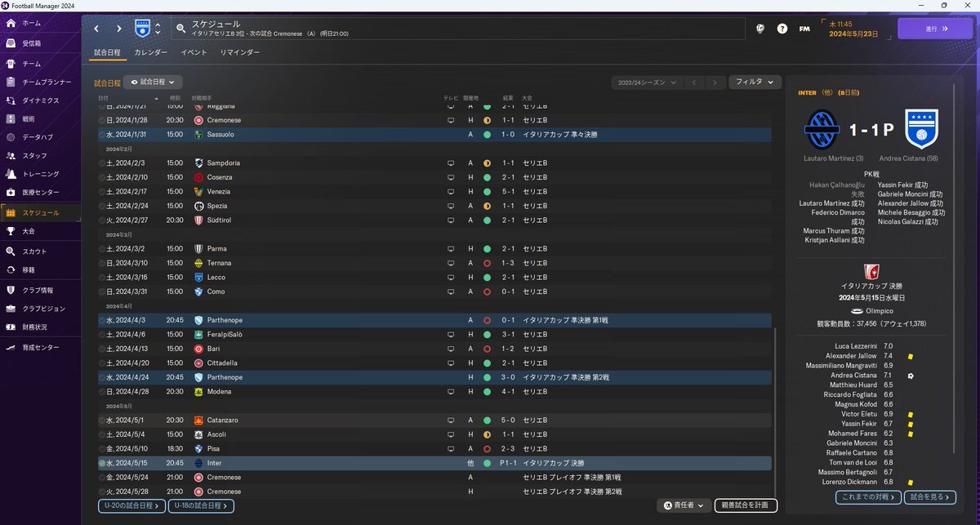The height and width of the screenshot is (525, 980).
Task: Select the Catanzaro 5 - 0 fixture row
Action: coord(434,420)
